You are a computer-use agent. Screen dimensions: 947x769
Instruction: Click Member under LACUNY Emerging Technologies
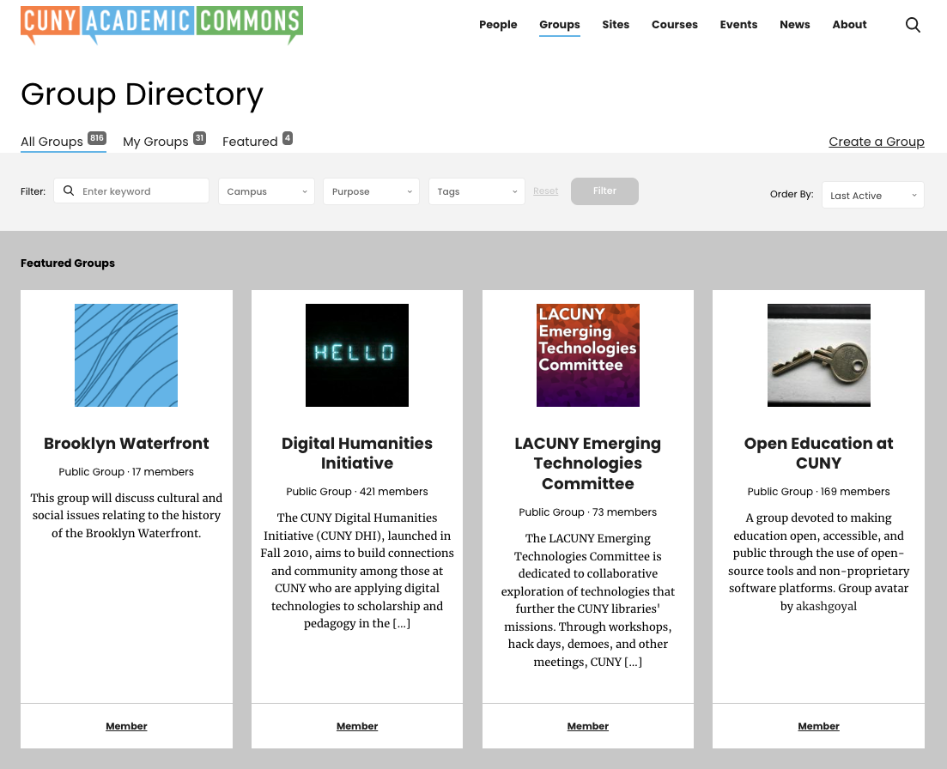coord(587,726)
